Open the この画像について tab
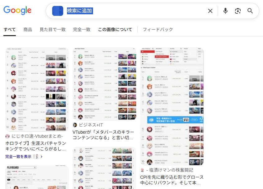Screen dimensions: 263x189 (115, 30)
